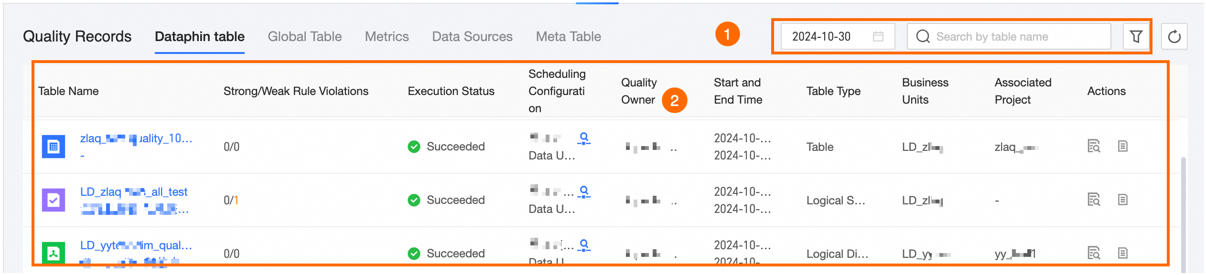
Task: Open the 2024-10-30 date picker
Action: (x=838, y=36)
